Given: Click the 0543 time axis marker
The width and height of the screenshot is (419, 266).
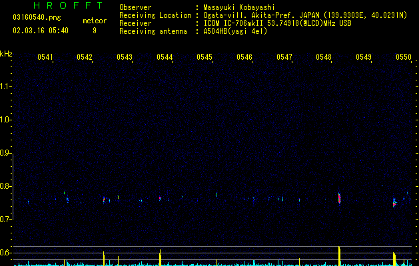Looking at the screenshot, I should click(125, 57).
